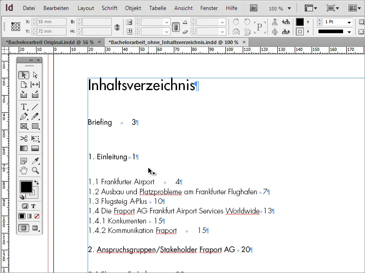Expand the stroke weight dropdown at 1 Pt

[349, 22]
